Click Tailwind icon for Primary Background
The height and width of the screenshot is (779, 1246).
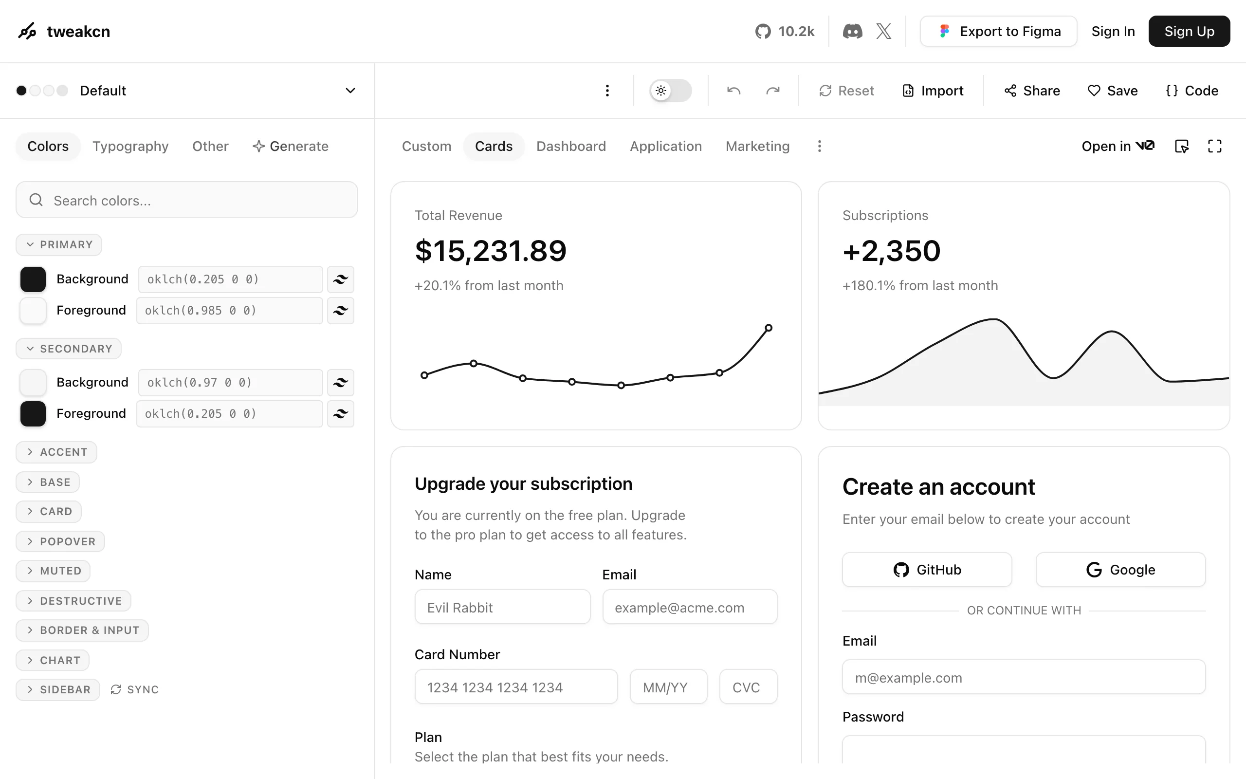pyautogui.click(x=340, y=279)
